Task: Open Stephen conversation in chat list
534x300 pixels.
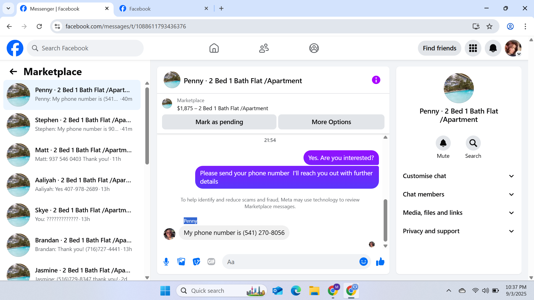Action: click(x=72, y=125)
